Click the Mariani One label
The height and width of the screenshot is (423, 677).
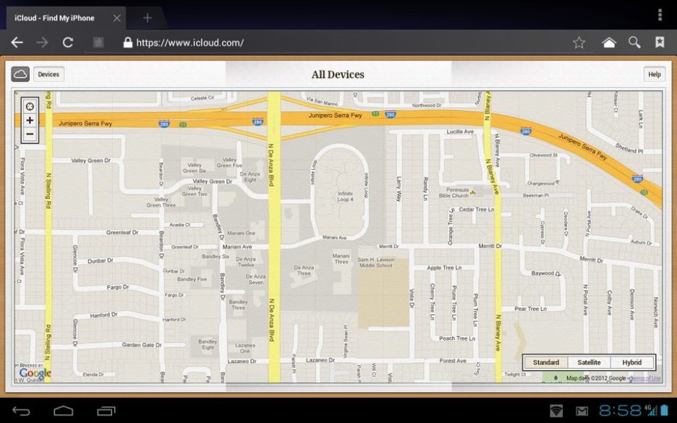pyautogui.click(x=242, y=233)
